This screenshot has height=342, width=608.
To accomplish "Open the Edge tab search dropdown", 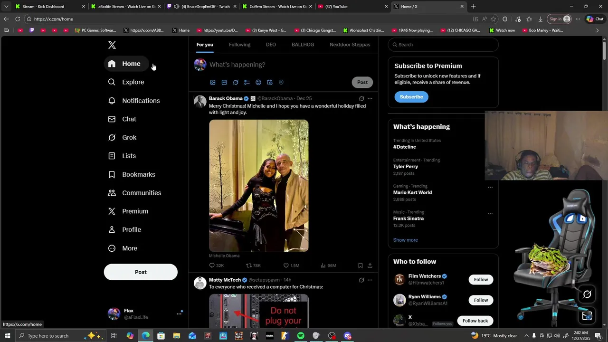I will (x=6, y=7).
